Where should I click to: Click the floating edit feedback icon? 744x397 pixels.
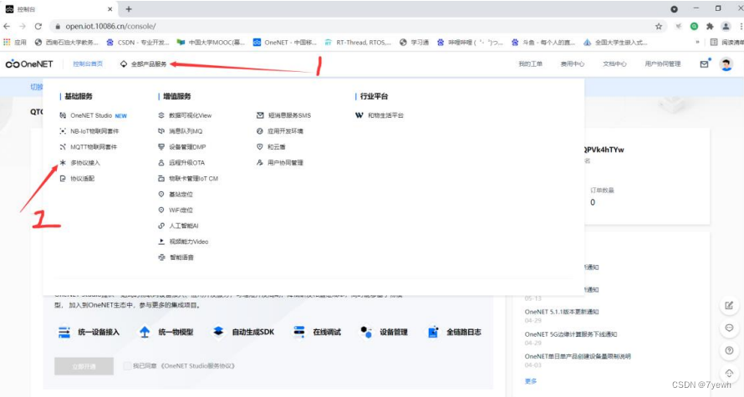click(729, 305)
